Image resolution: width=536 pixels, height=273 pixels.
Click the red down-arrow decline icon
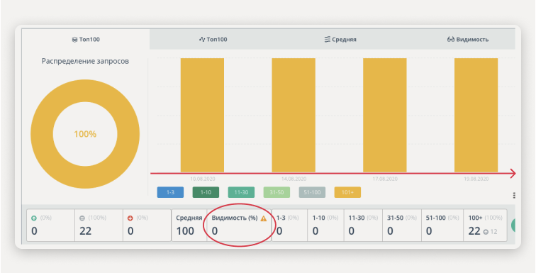click(x=130, y=218)
